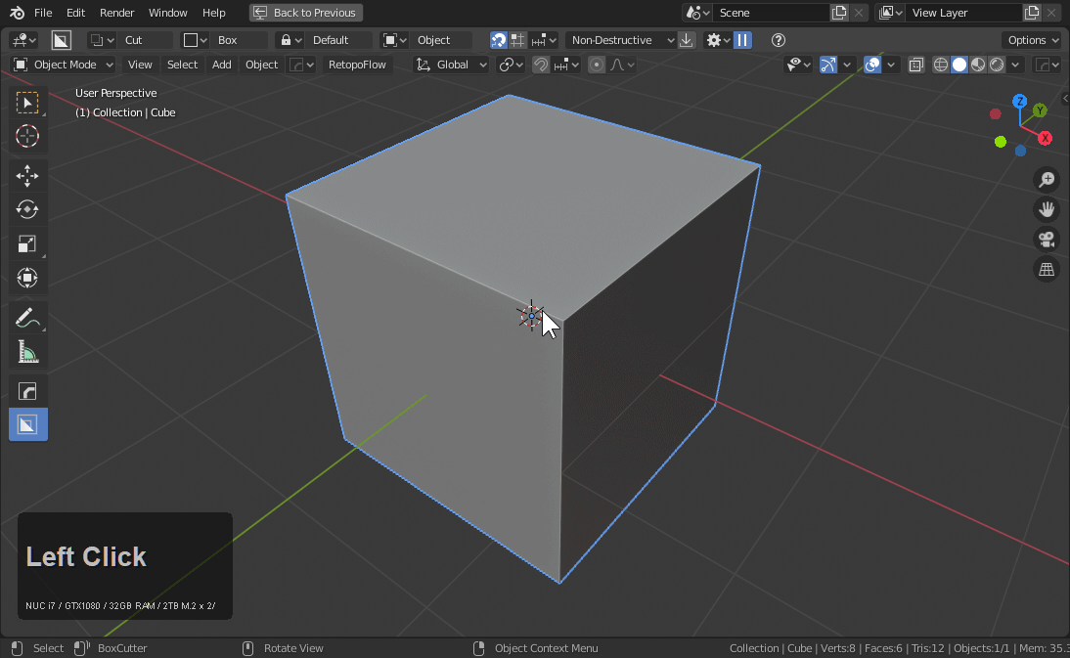Toggle X-ray display mode
This screenshot has height=658, width=1070.
pyautogui.click(x=916, y=66)
